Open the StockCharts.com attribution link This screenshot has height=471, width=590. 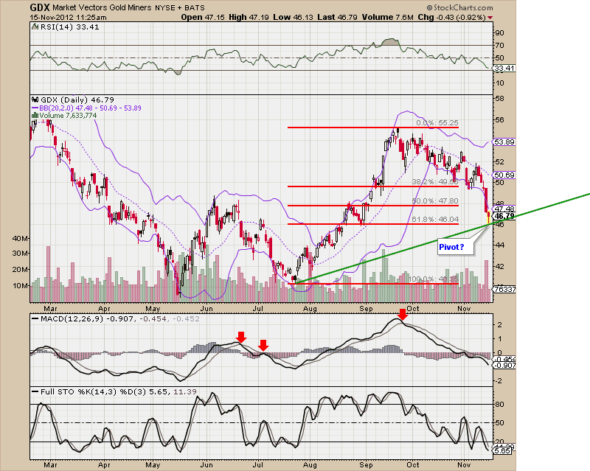click(x=459, y=7)
